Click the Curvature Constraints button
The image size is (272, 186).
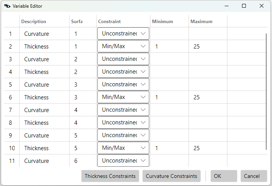(172, 176)
